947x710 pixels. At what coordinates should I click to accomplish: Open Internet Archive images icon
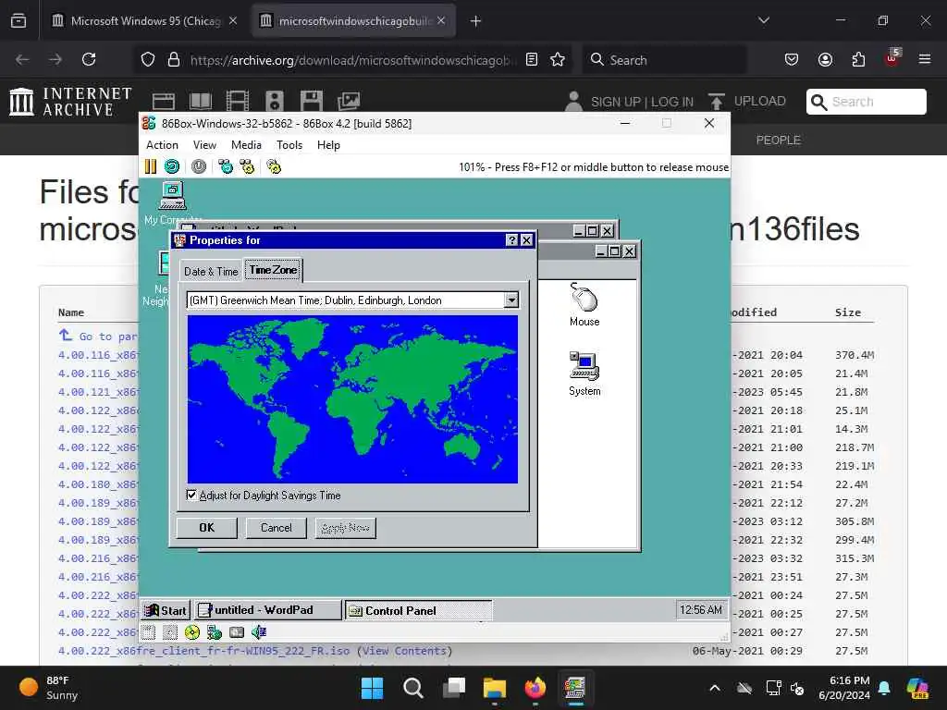pyautogui.click(x=349, y=101)
